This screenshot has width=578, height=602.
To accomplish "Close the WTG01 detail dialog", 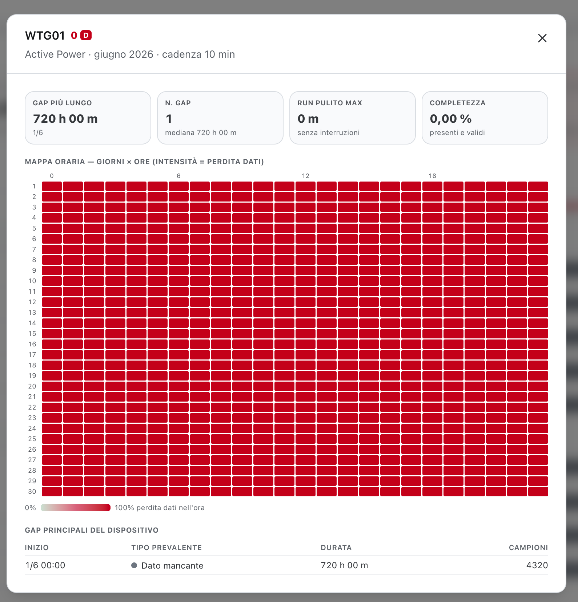I will (542, 38).
